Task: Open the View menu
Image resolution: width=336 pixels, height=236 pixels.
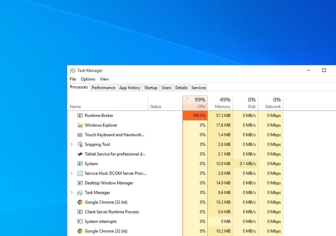Action: point(104,79)
